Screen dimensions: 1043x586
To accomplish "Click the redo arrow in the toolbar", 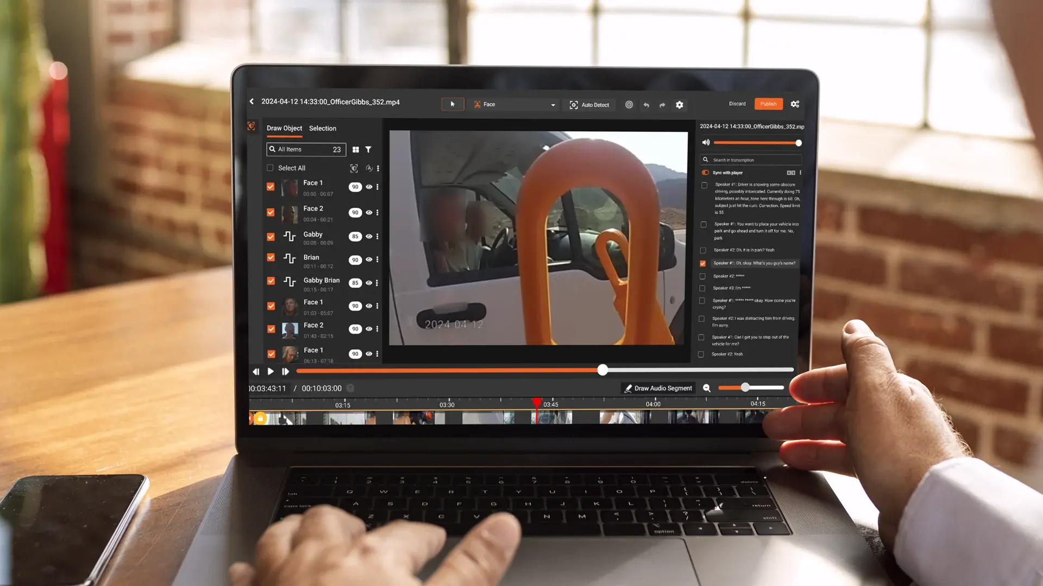I will click(x=662, y=105).
